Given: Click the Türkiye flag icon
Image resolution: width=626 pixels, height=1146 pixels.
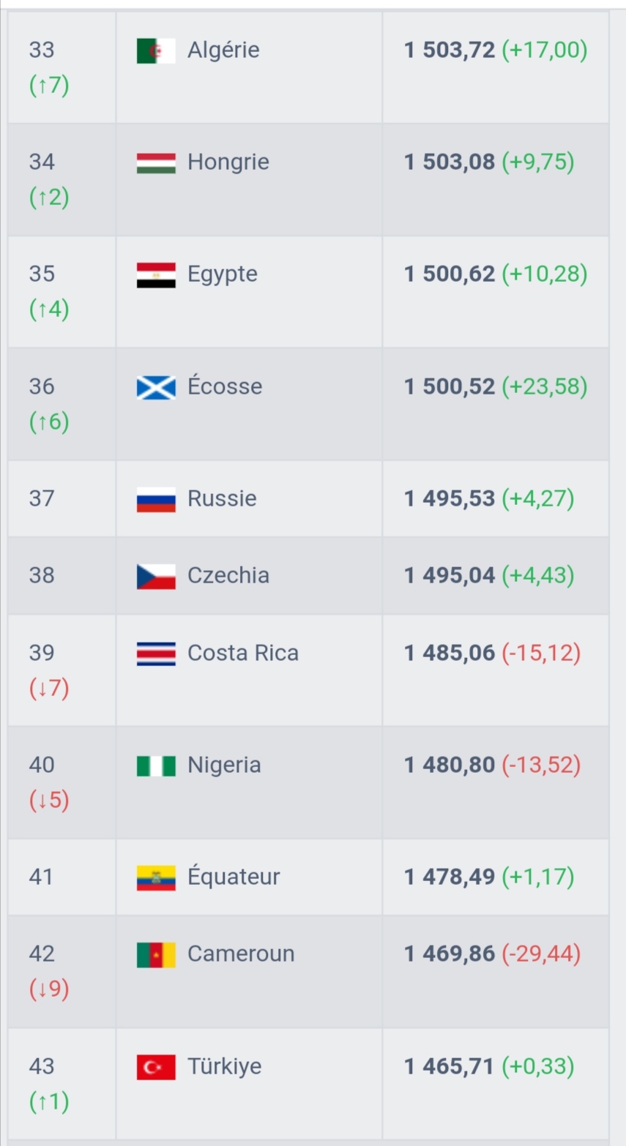Looking at the screenshot, I should tap(156, 1068).
